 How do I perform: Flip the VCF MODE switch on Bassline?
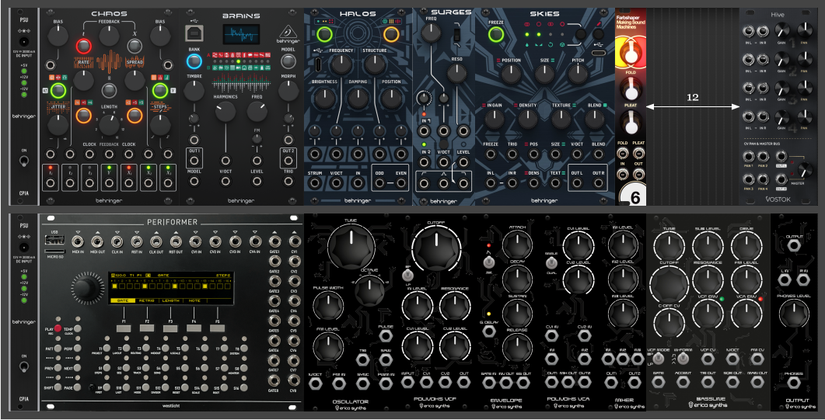(658, 358)
